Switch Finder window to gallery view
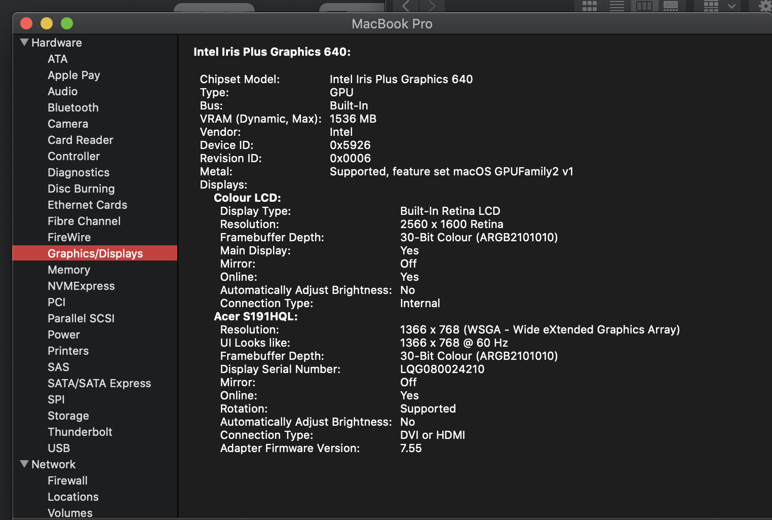The height and width of the screenshot is (520, 772). (671, 6)
